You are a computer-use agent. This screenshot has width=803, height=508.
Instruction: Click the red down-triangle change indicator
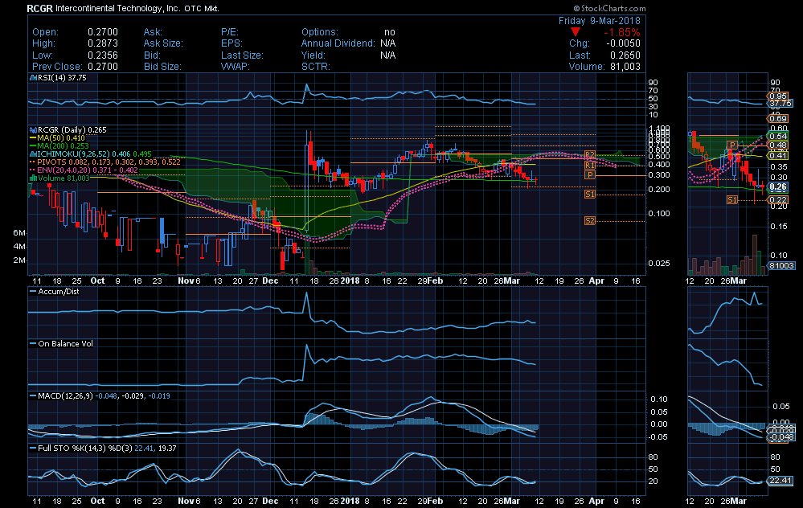coord(576,32)
